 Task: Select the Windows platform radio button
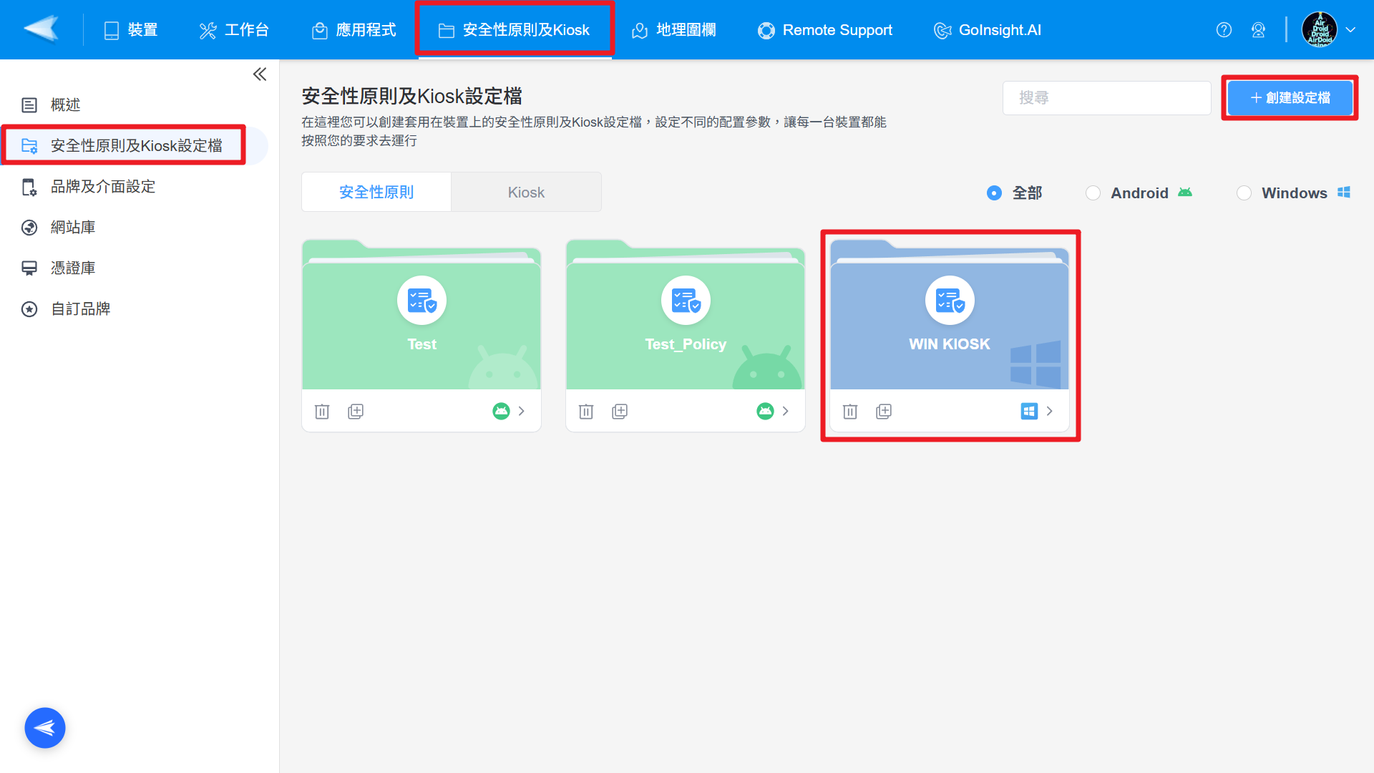click(x=1244, y=193)
